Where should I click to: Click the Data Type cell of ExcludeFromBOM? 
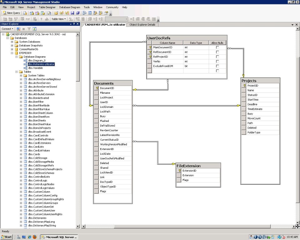point(196,66)
